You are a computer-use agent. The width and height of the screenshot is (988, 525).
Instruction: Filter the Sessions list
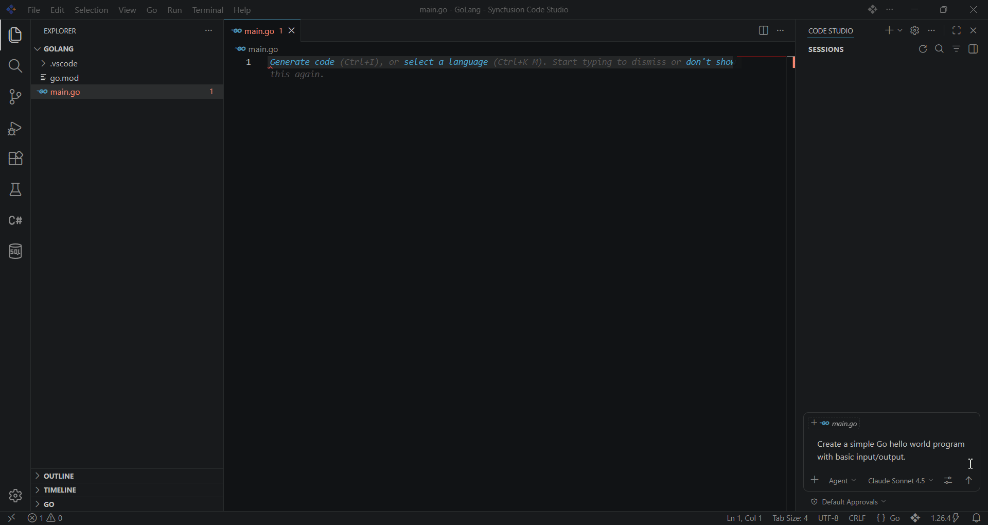956,49
